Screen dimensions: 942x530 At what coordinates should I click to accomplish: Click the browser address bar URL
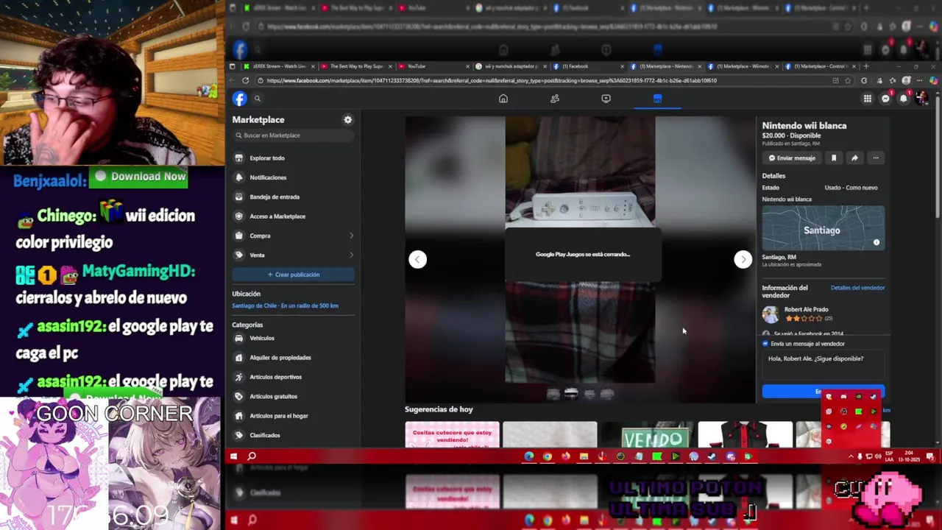coord(492,81)
